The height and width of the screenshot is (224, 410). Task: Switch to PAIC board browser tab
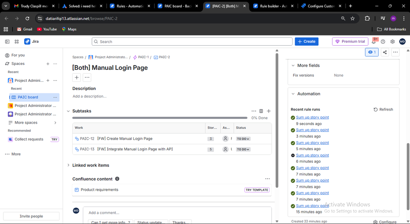tap(179, 6)
